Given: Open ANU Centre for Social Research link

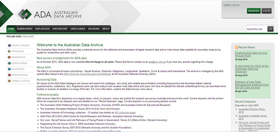Looking at the screenshot, I should click(x=88, y=74).
